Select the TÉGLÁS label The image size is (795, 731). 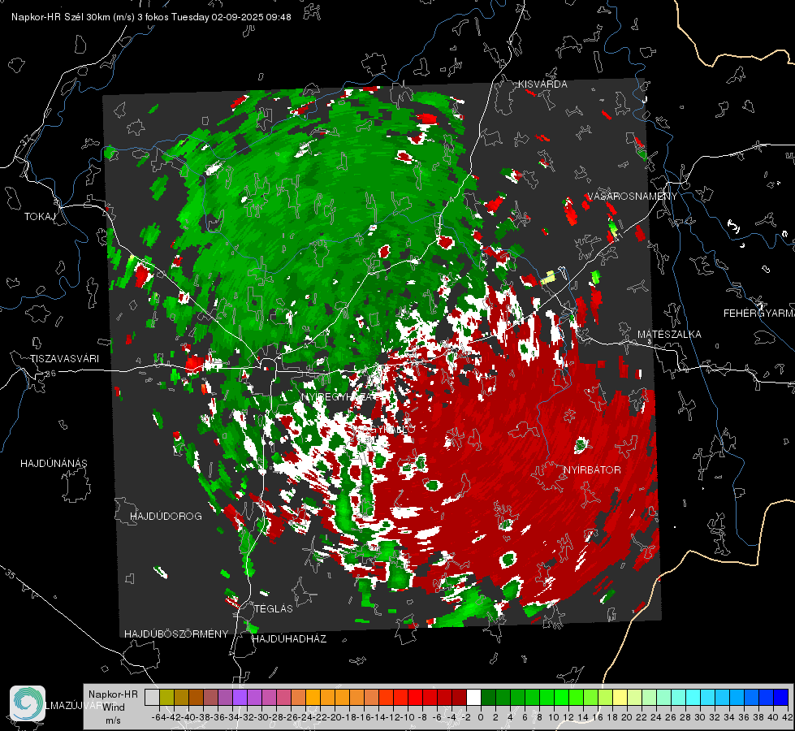pyautogui.click(x=274, y=608)
